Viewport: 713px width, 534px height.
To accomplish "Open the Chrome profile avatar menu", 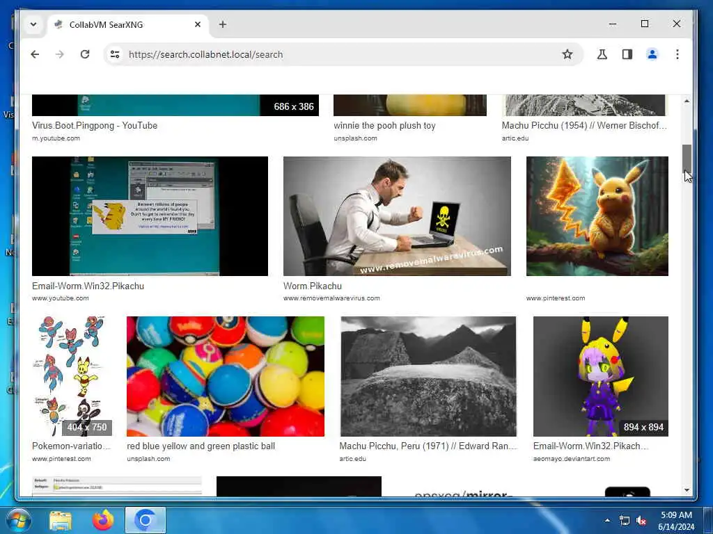I will [652, 54].
